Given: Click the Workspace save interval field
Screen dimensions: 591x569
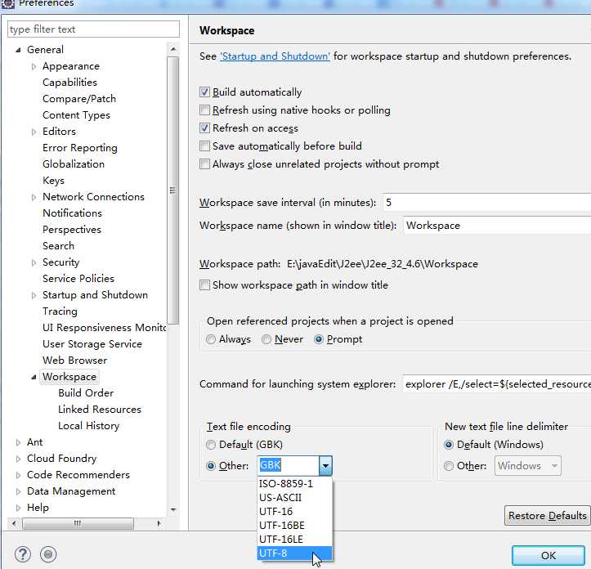Looking at the screenshot, I should pyautogui.click(x=487, y=203).
